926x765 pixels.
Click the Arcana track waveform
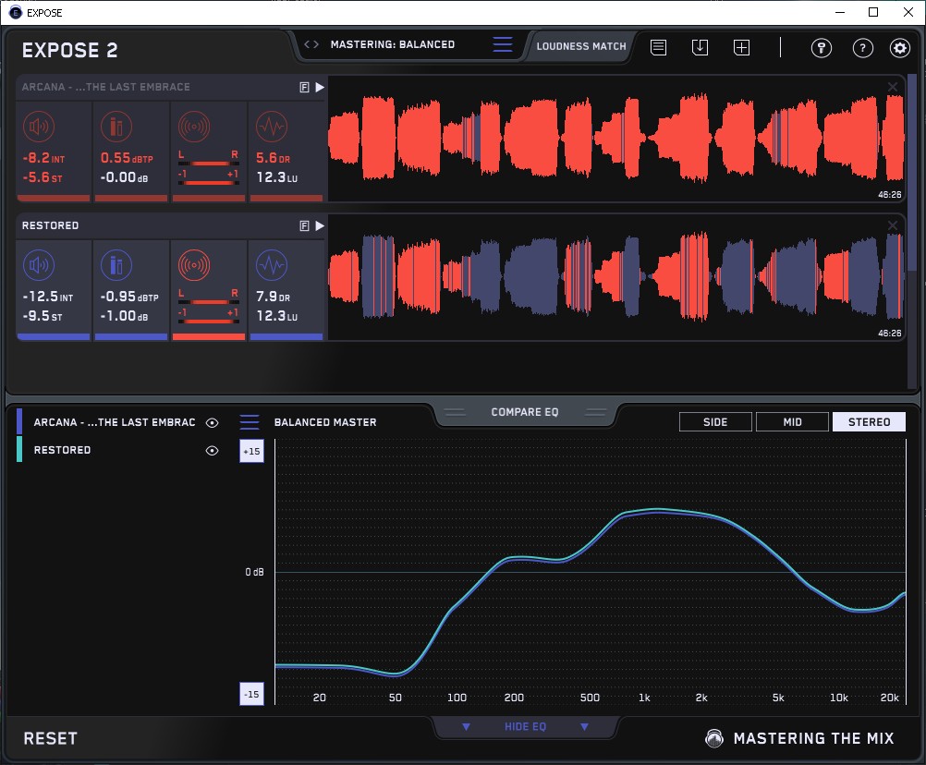pyautogui.click(x=616, y=139)
